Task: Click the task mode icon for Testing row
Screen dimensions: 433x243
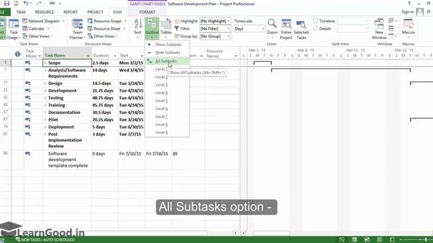Action: 28,98
